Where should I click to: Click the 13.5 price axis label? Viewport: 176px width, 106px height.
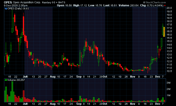click(x=169, y=51)
